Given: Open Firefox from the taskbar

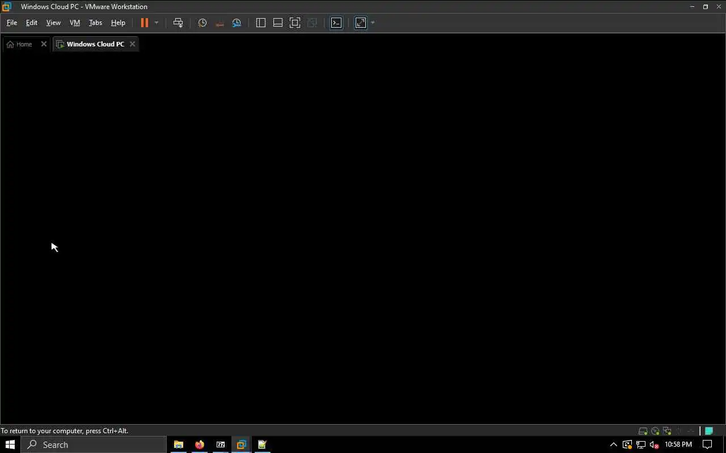Looking at the screenshot, I should (200, 445).
